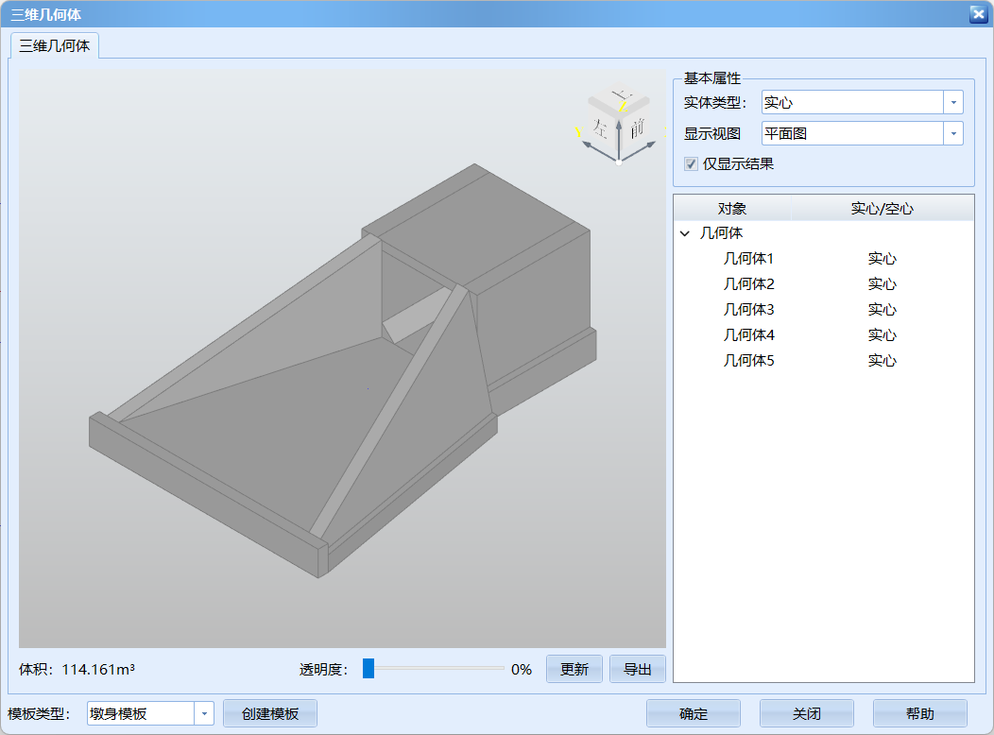Open the 实体类型 dropdown showing 实心
This screenshot has width=994, height=735.
point(953,102)
